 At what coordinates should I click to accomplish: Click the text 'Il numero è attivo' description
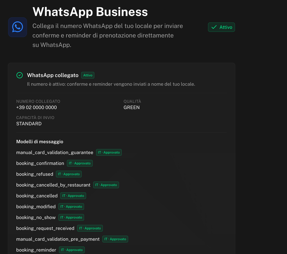tap(111, 84)
